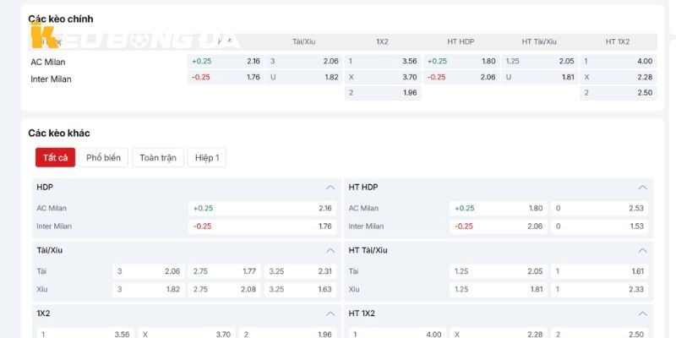Select over 3 at 2.06 in main odds

(304, 61)
